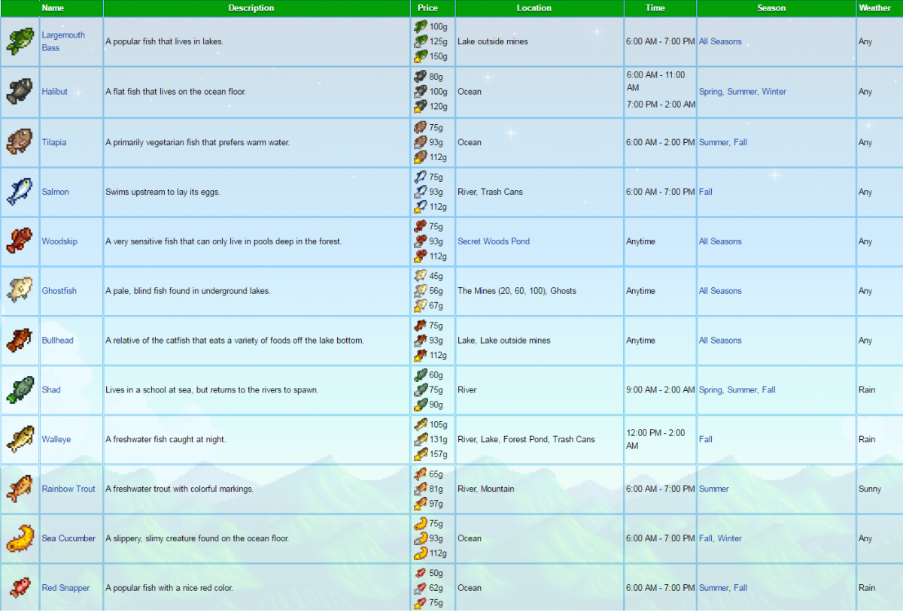Click the Salmon fish icon

point(20,192)
